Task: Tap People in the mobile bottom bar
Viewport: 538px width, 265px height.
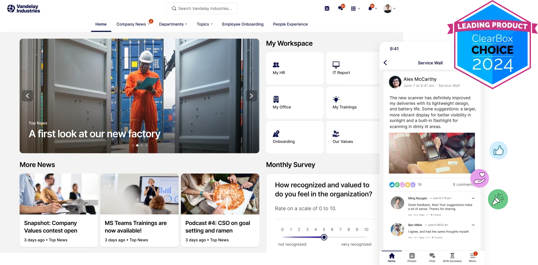Action: point(412,258)
